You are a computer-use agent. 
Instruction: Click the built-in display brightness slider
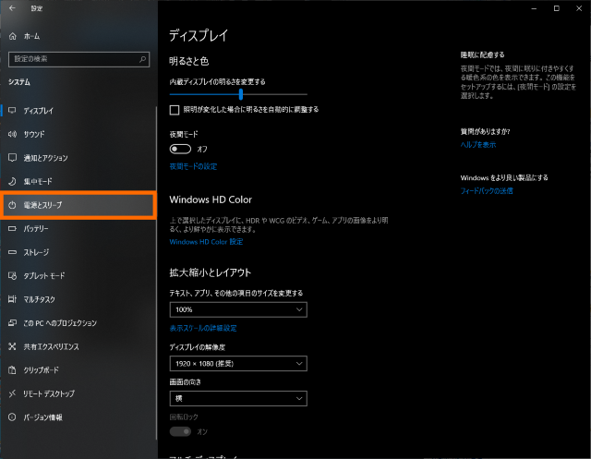238,93
